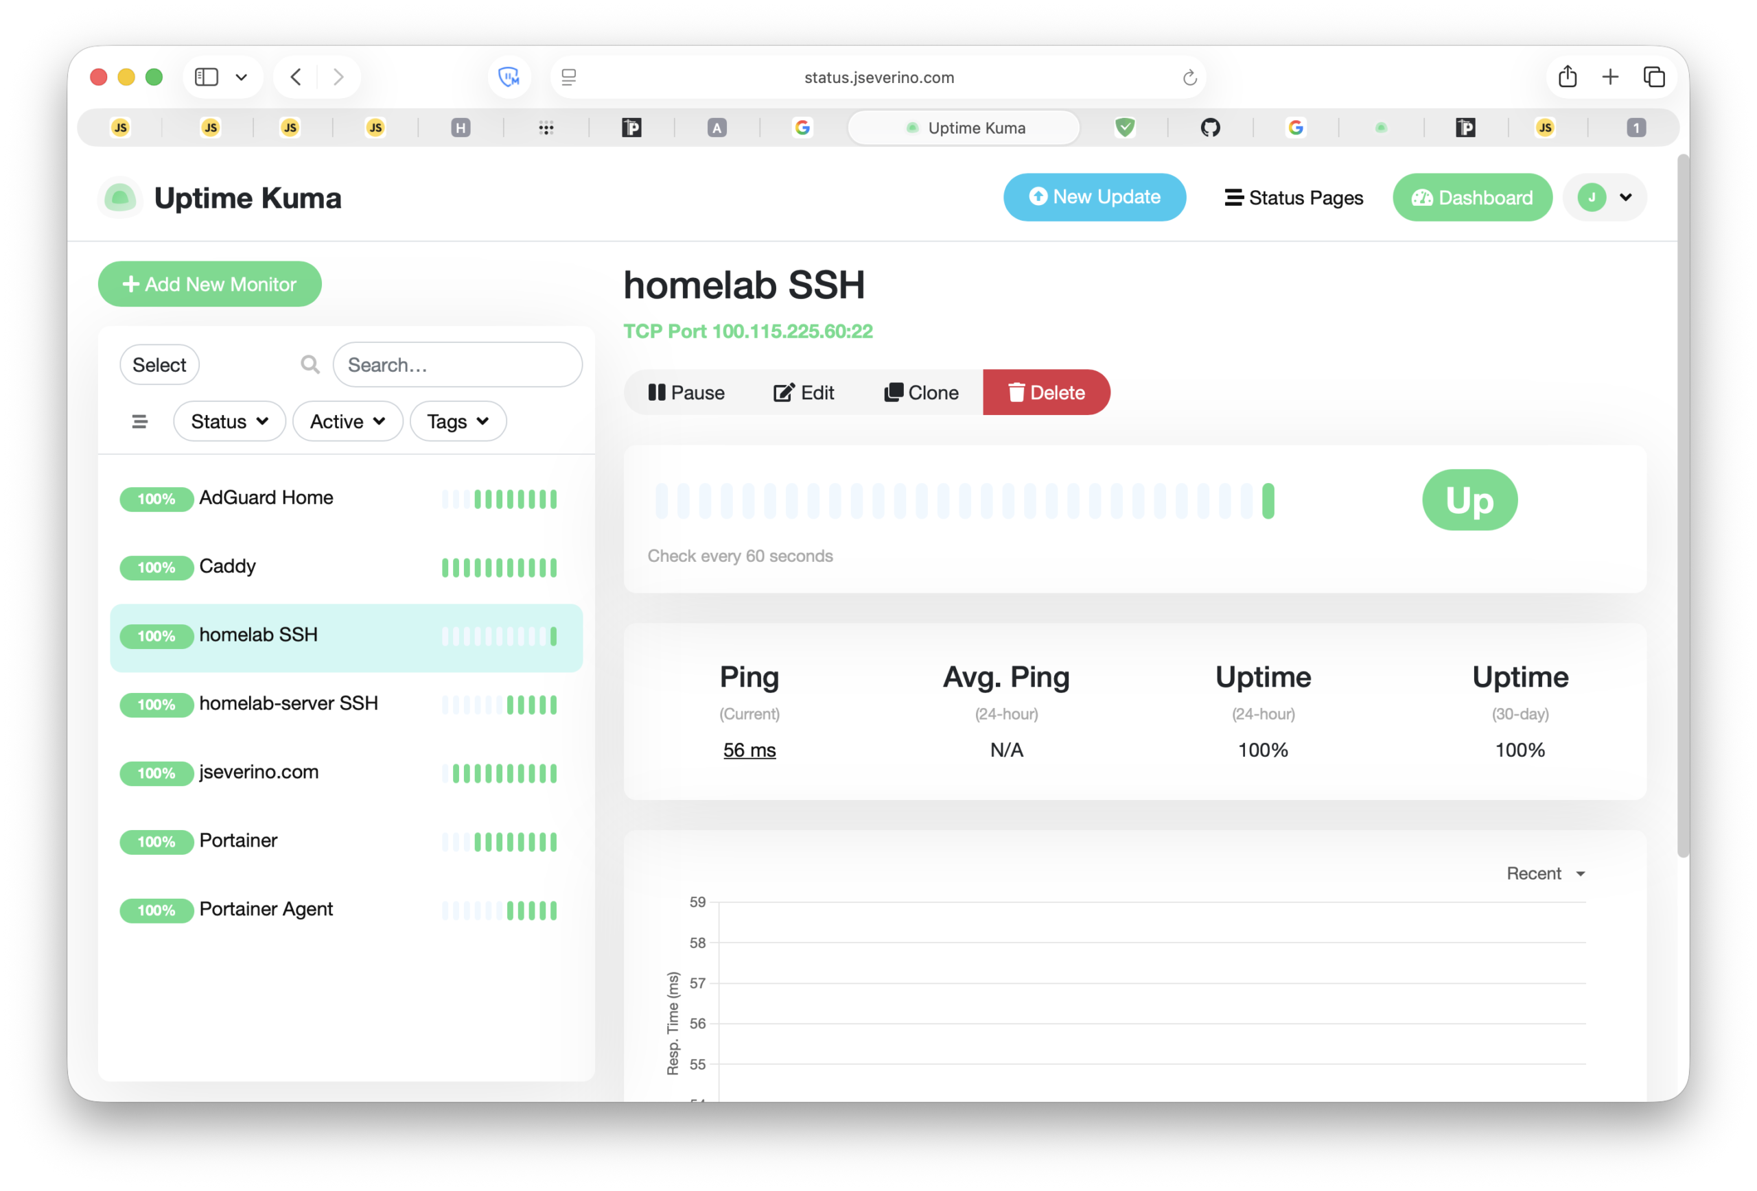Clone the homelab SSH monitor
Image resolution: width=1757 pixels, height=1191 pixels.
click(x=922, y=392)
